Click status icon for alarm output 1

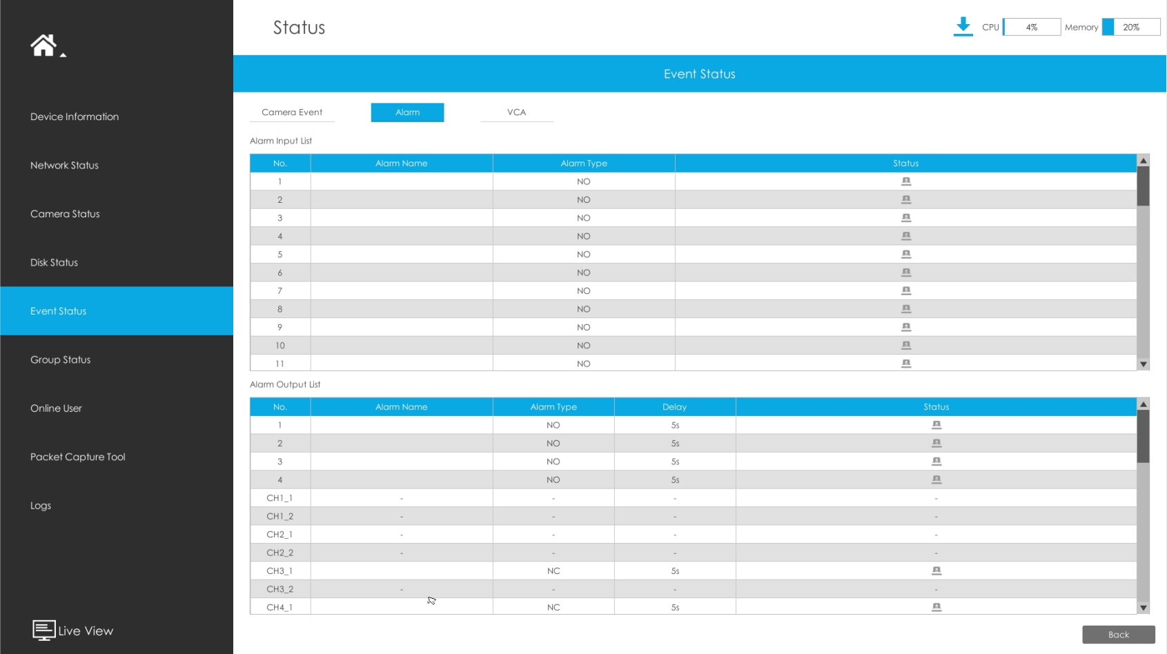[x=936, y=425]
